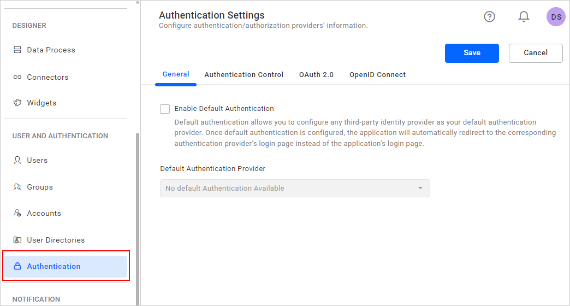Open the DS user profile avatar
Viewport: 570px width, 306px height.
(x=556, y=17)
